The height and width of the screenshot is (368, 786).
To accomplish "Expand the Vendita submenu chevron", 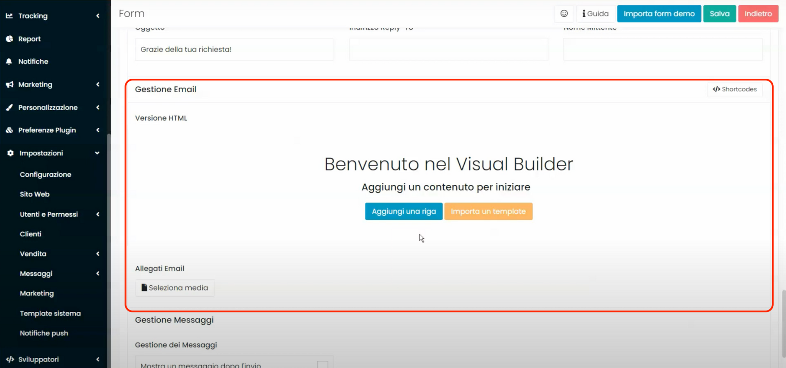I will click(x=98, y=254).
